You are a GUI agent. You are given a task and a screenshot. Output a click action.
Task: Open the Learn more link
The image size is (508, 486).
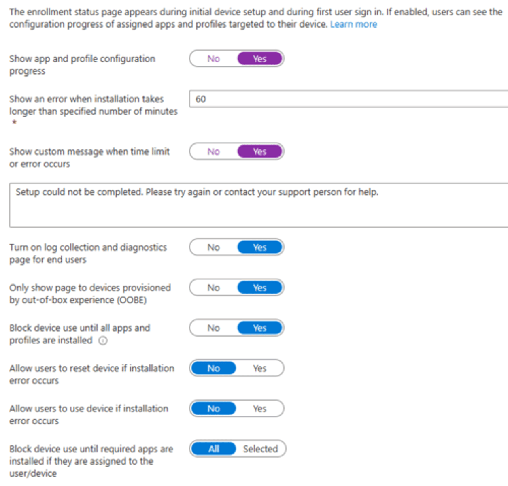(x=353, y=24)
